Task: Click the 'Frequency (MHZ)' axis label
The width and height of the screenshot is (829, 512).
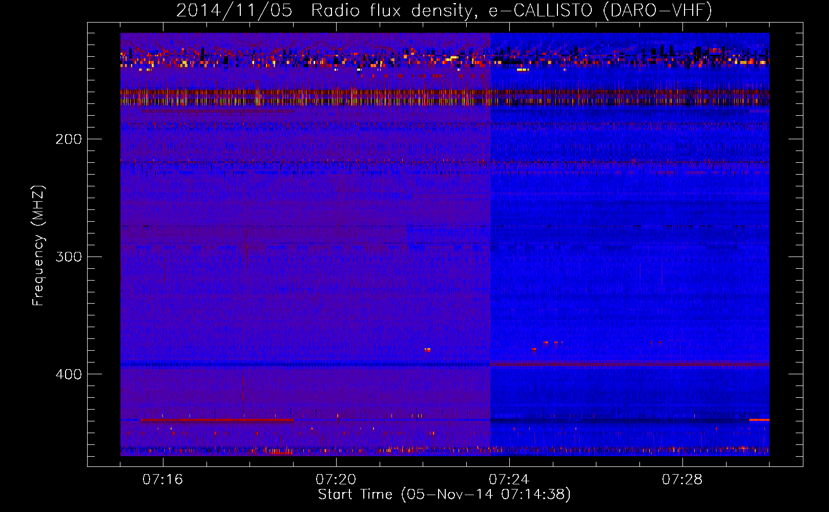Action: point(38,246)
